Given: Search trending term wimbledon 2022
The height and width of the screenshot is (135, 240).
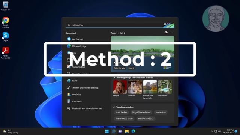Looking at the screenshot, I should coord(146,118).
